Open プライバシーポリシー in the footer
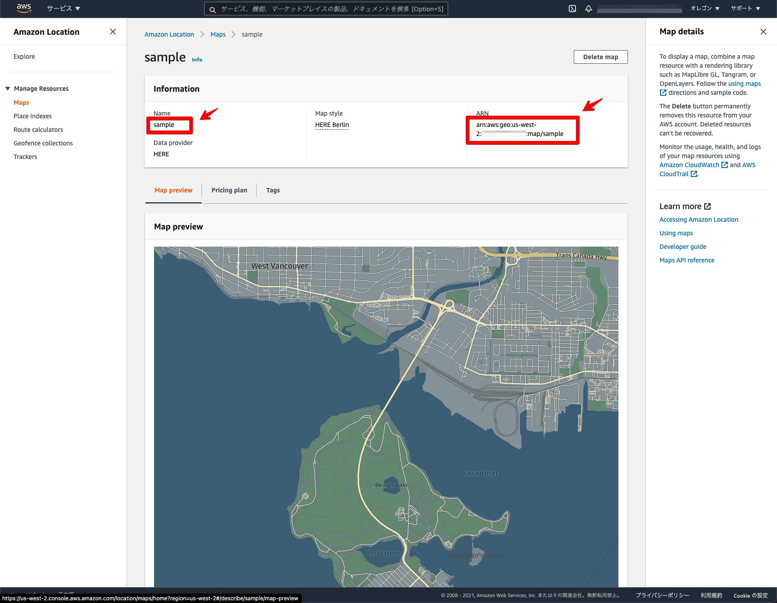This screenshot has width=777, height=603. tap(662, 595)
